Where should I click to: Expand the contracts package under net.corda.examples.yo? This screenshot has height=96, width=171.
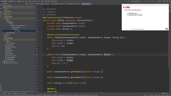point(12,27)
